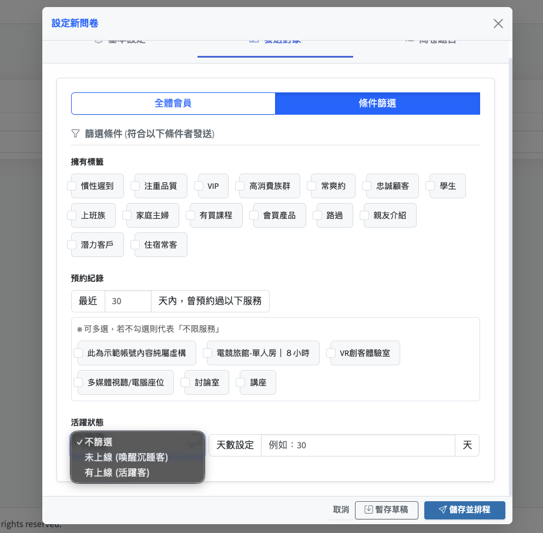Image resolution: width=543 pixels, height=533 pixels.
Task: Enable the 忠誠顧客 tag checkbox
Action: point(367,186)
